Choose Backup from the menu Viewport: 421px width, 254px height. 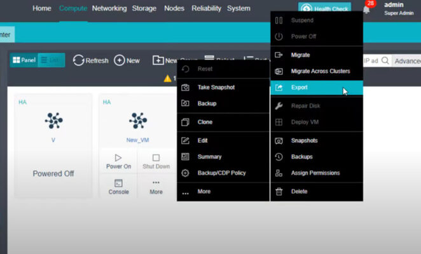tap(223, 104)
